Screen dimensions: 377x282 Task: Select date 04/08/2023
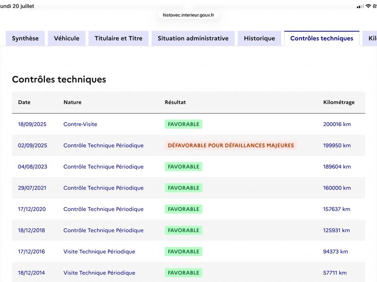coord(33,167)
